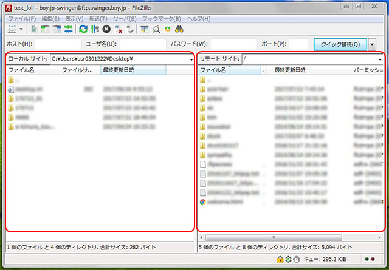This screenshot has width=389, height=270.
Task: Click the speed limit gauge icon
Action: point(297,259)
